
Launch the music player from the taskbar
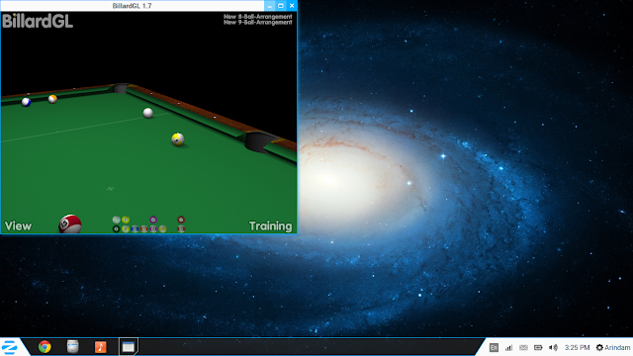pyautogui.click(x=101, y=347)
